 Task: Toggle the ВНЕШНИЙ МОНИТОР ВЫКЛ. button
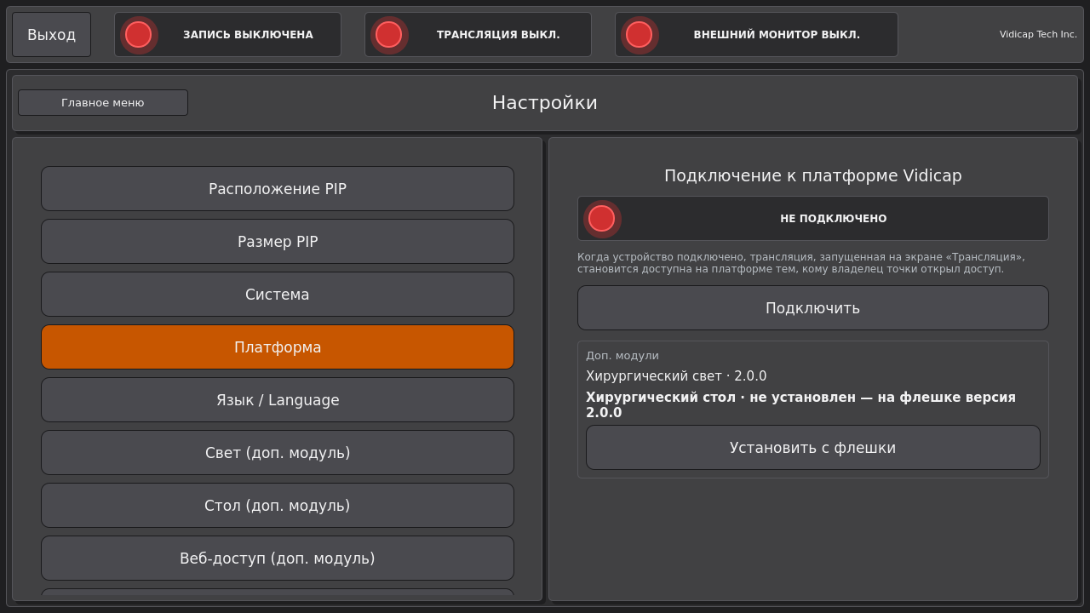tap(756, 34)
